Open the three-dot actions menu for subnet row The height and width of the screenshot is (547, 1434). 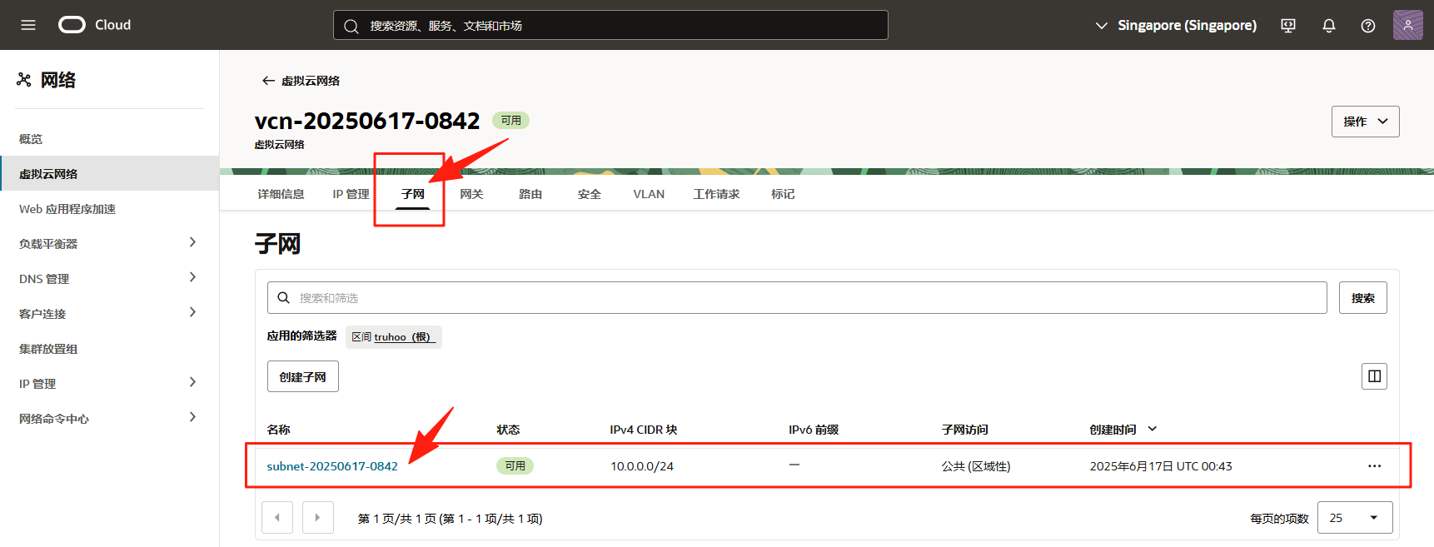click(x=1374, y=466)
